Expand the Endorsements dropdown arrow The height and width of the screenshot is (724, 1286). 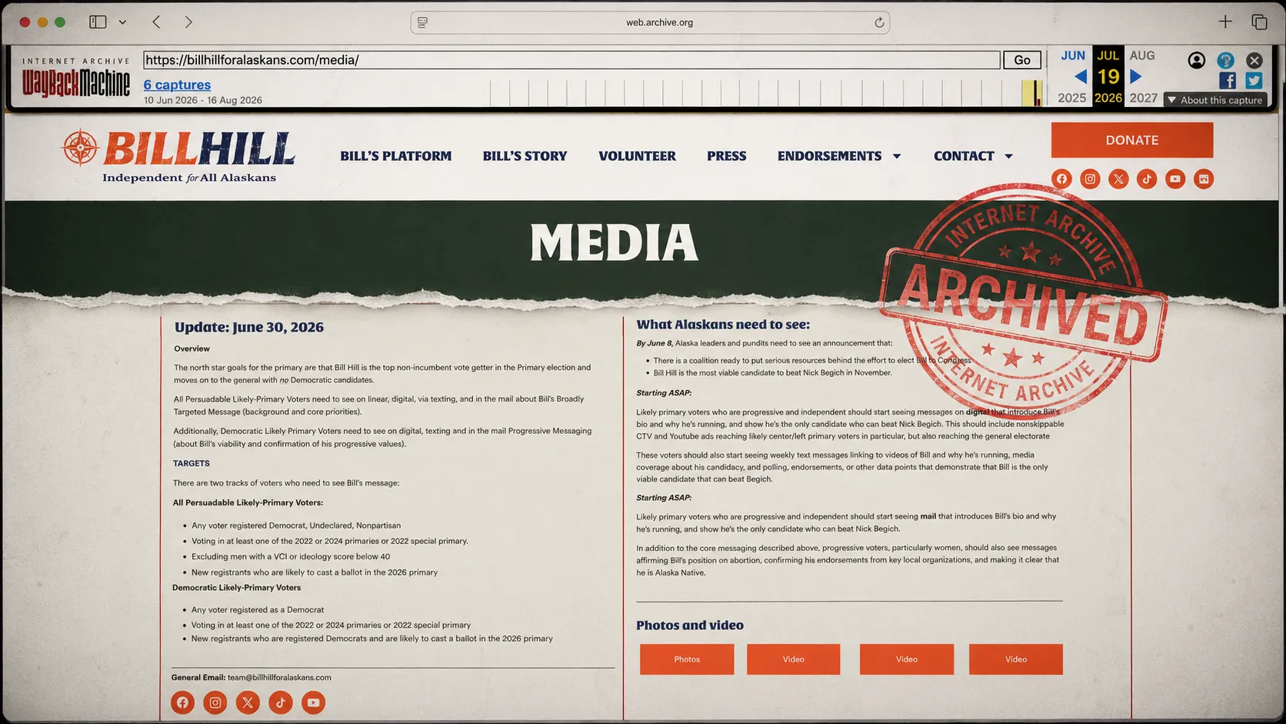pos(897,156)
